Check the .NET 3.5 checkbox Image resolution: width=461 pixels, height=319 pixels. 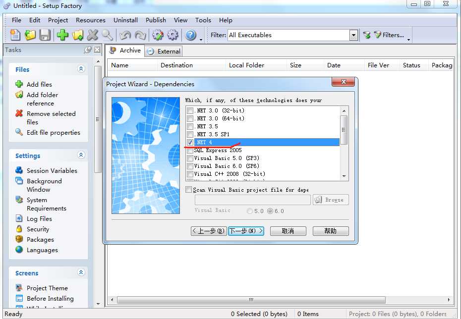(x=190, y=127)
